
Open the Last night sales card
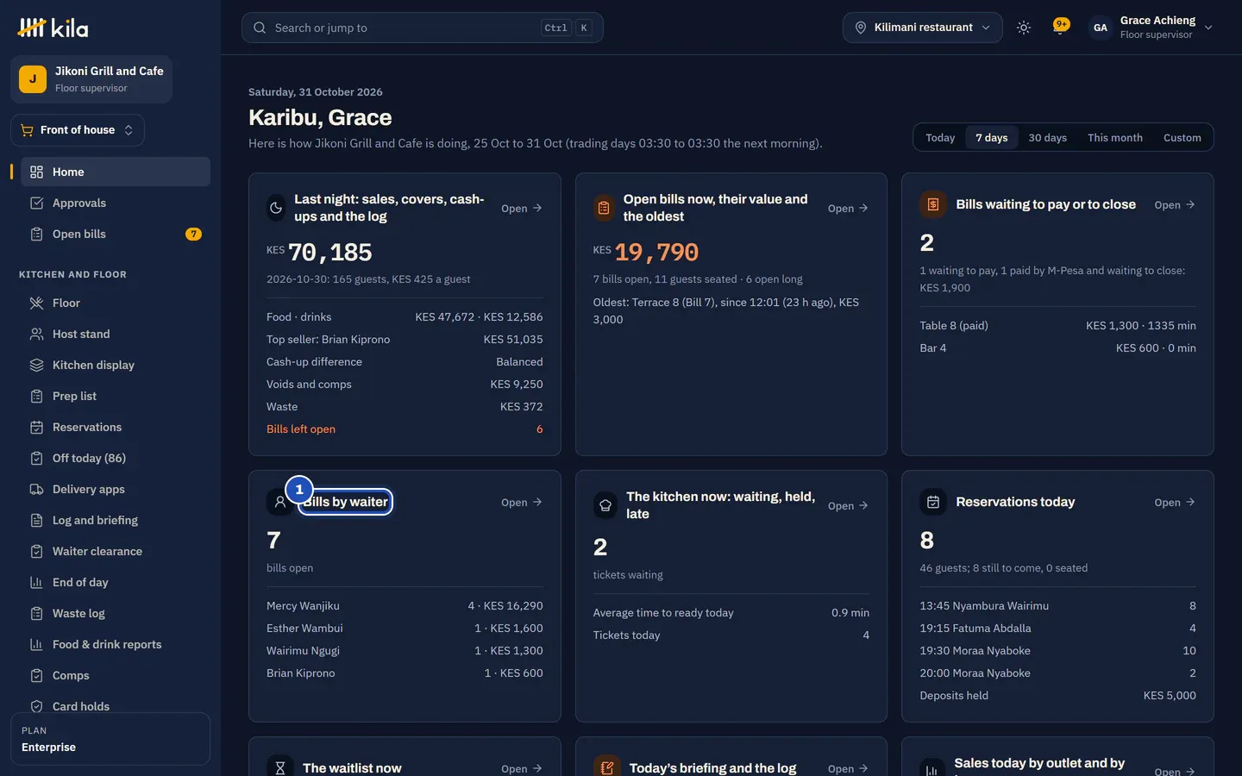[x=521, y=208]
